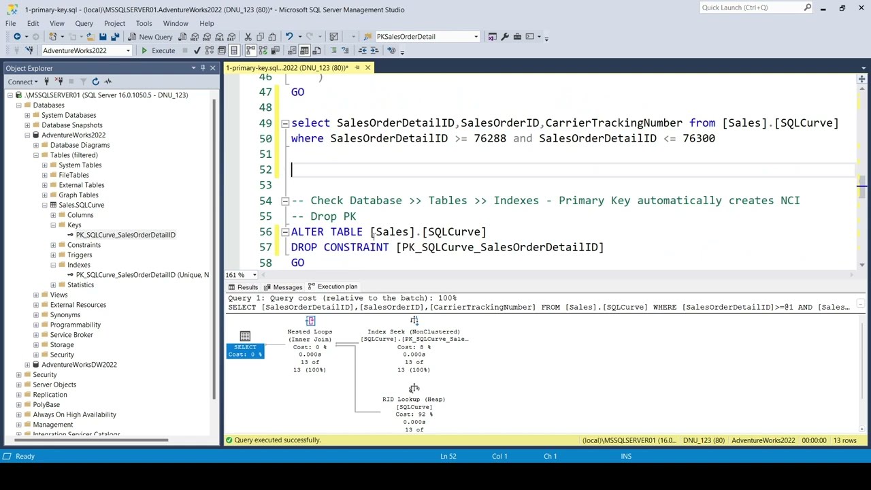Click the MDX query icon

pos(195,37)
